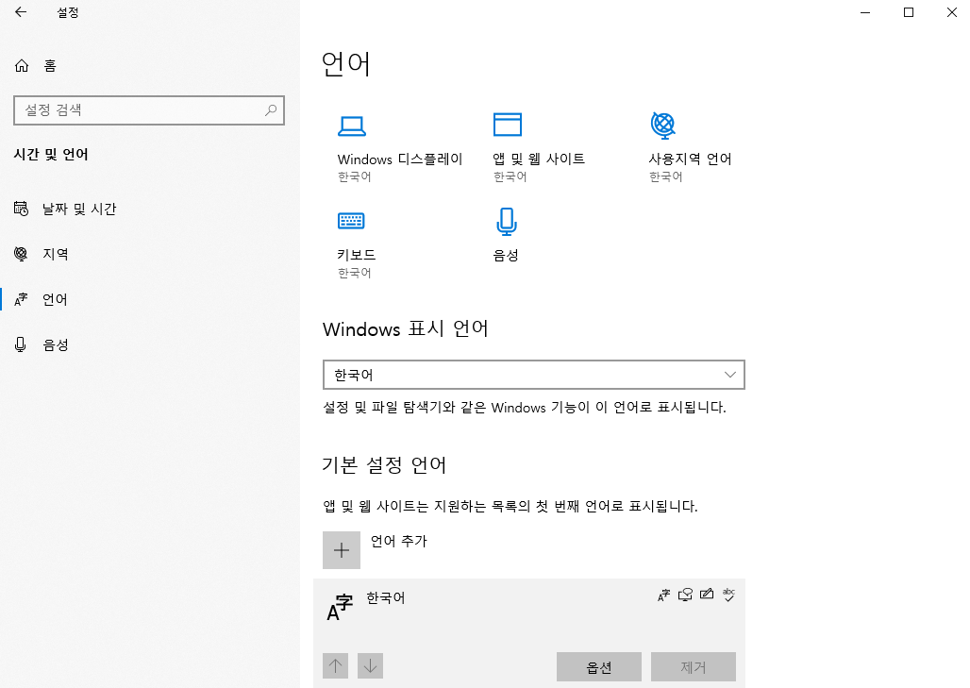
Task: Select the 언어 sidebar language icon
Action: 21,299
